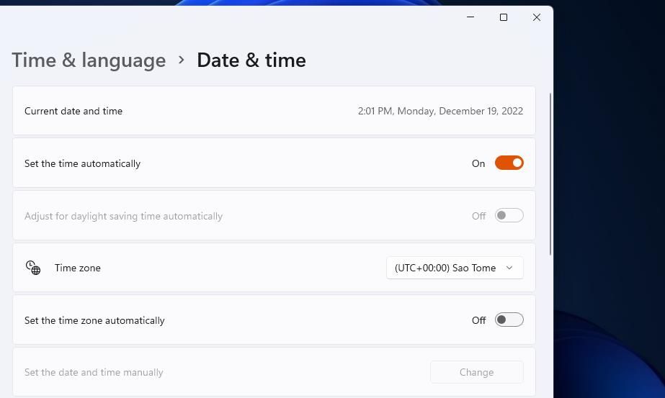The image size is (665, 398).
Task: Click Change for manual date and time
Action: click(477, 372)
